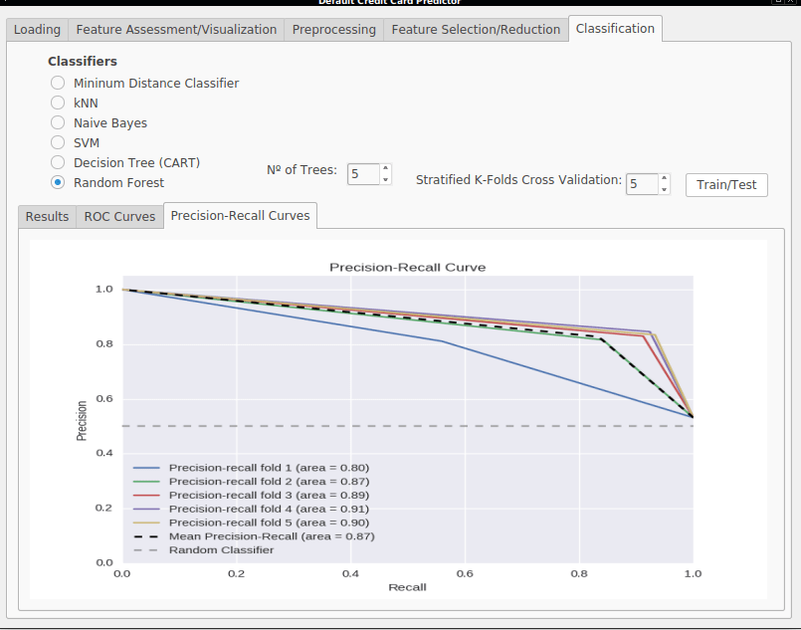Decrease the number of trees with down arrow
Viewport: 801px width, 630px height.
coord(386,179)
